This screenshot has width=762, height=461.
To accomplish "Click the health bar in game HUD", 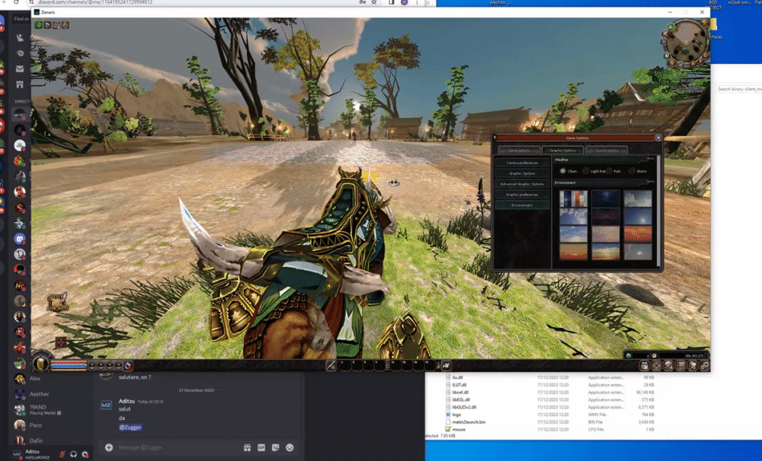I will point(69,362).
